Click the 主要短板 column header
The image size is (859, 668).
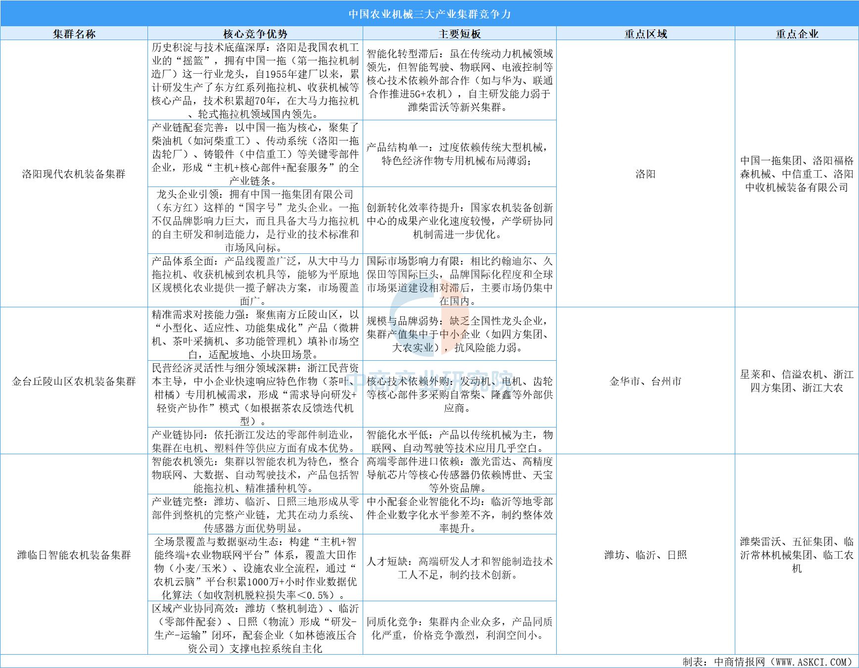point(460,34)
